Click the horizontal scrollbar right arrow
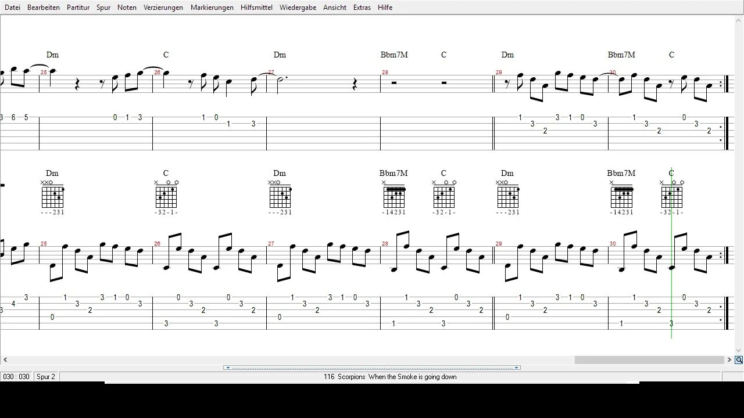This screenshot has width=744, height=418. pyautogui.click(x=729, y=360)
